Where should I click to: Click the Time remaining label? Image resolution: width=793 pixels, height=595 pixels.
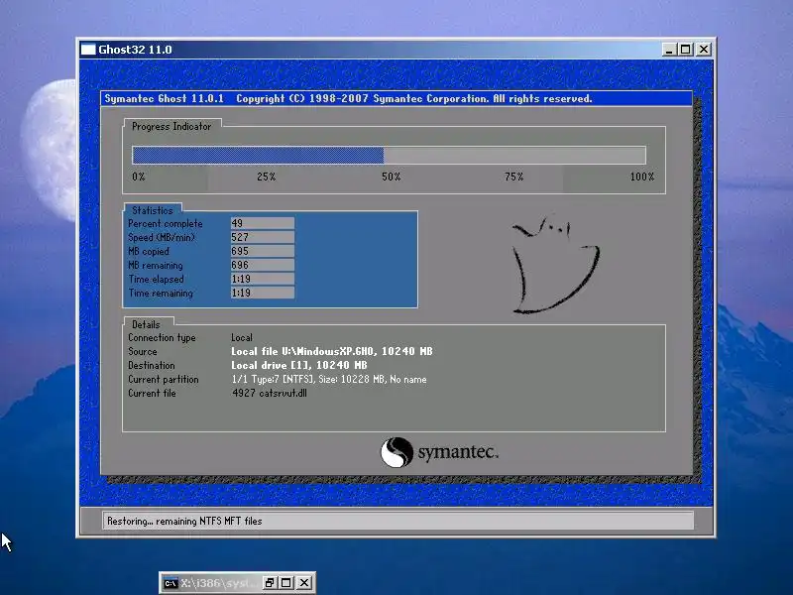(x=161, y=293)
